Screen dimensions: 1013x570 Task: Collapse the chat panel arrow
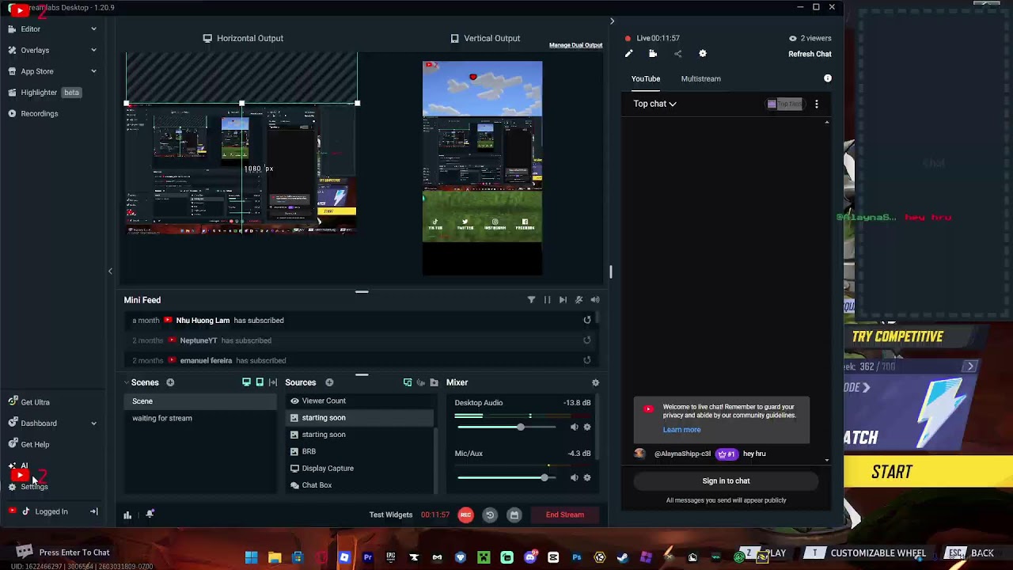point(612,21)
